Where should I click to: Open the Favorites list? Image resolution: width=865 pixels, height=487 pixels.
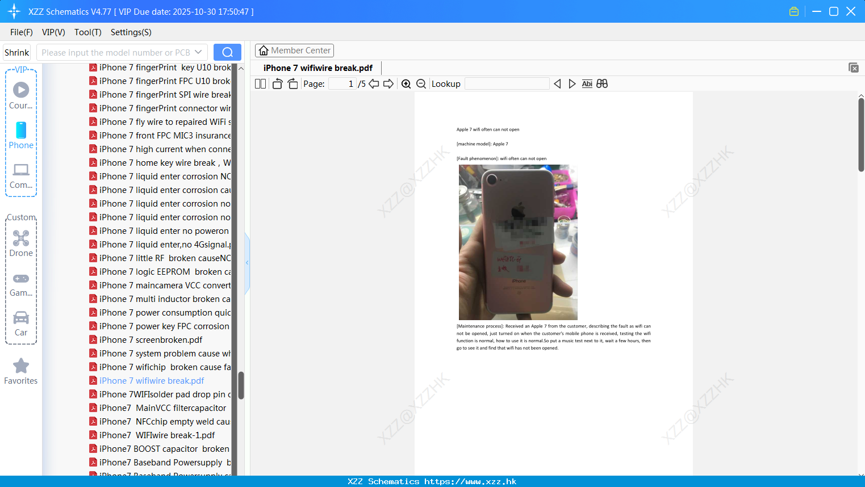(x=21, y=371)
